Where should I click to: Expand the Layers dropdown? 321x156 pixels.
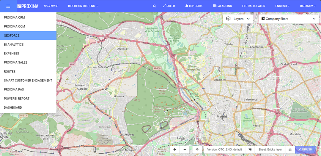pos(238,19)
